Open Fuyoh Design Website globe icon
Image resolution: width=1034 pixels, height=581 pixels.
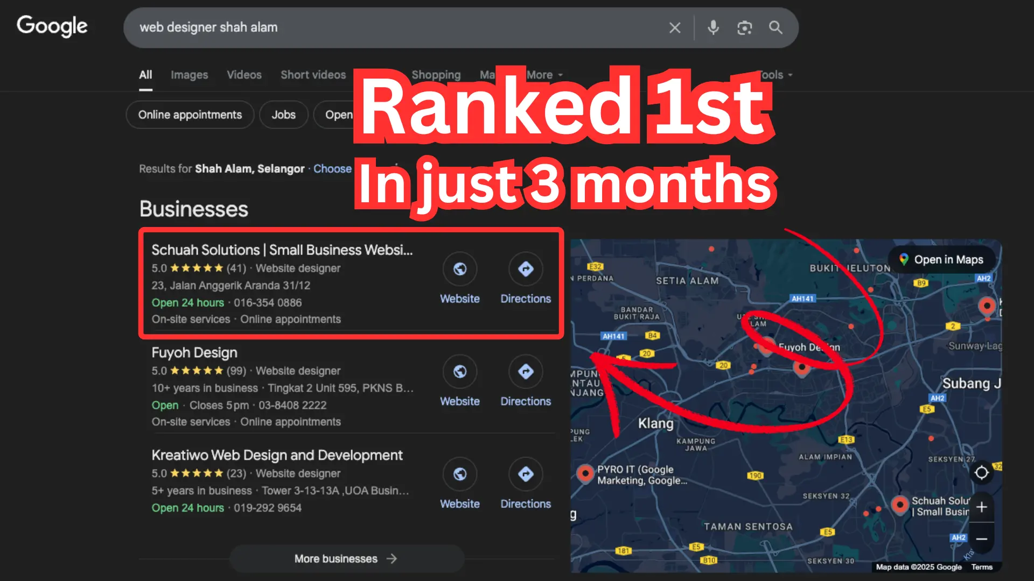click(x=459, y=371)
